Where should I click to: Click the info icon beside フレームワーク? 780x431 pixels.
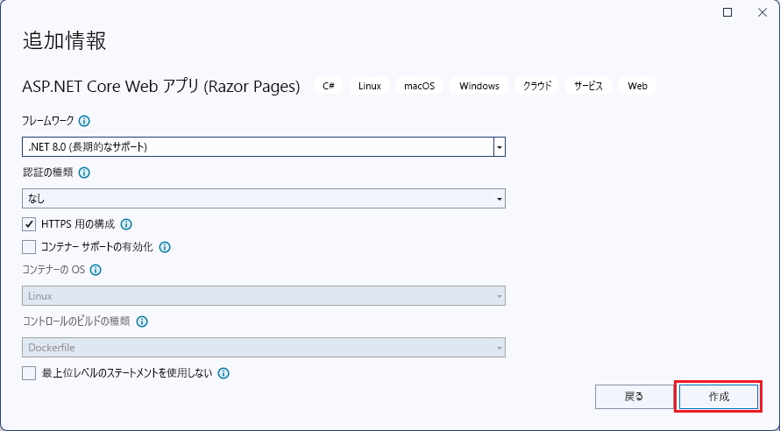84,121
